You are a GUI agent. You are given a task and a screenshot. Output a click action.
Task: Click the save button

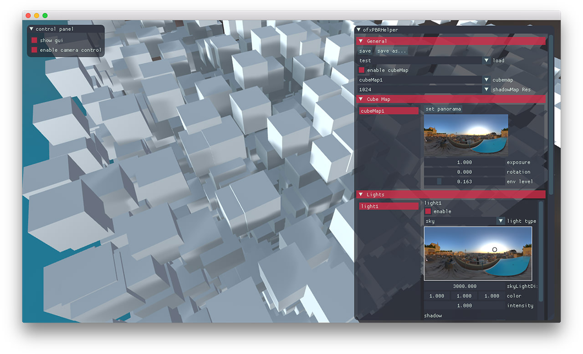coord(365,51)
